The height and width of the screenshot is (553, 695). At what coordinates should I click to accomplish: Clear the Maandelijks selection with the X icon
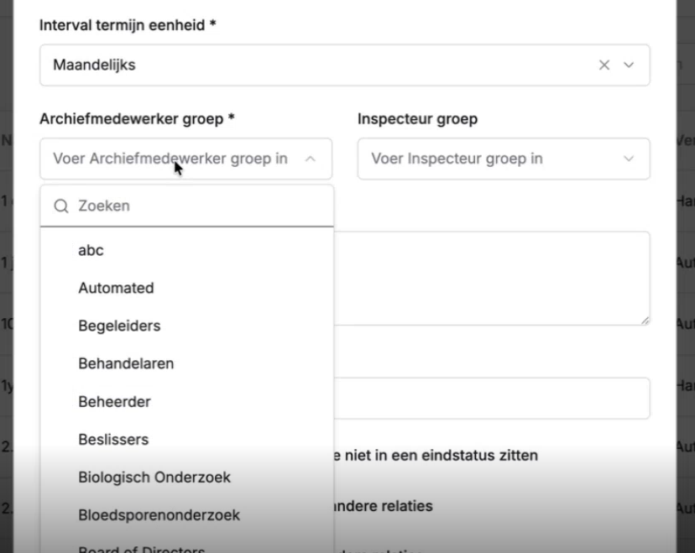click(604, 65)
